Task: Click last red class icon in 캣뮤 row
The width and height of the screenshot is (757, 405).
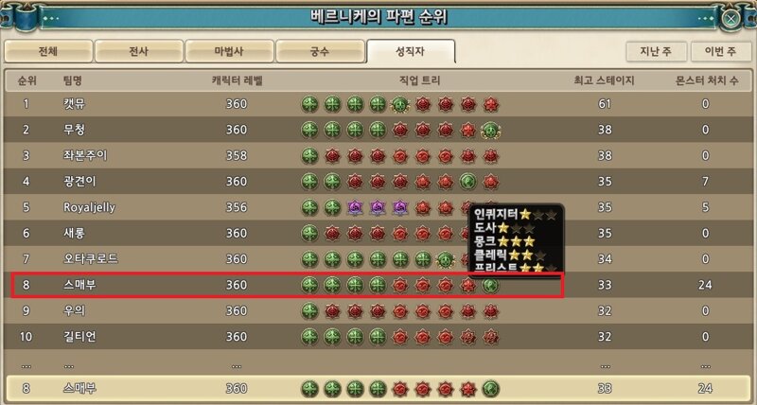Action: click(491, 104)
